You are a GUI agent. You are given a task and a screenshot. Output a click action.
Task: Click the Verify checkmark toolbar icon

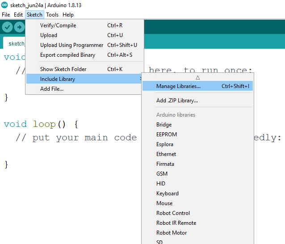[7, 27]
